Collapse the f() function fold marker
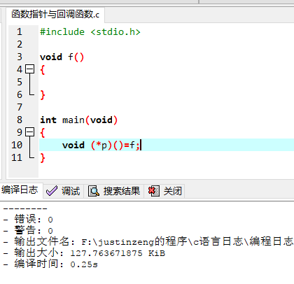 pyautogui.click(x=30, y=69)
